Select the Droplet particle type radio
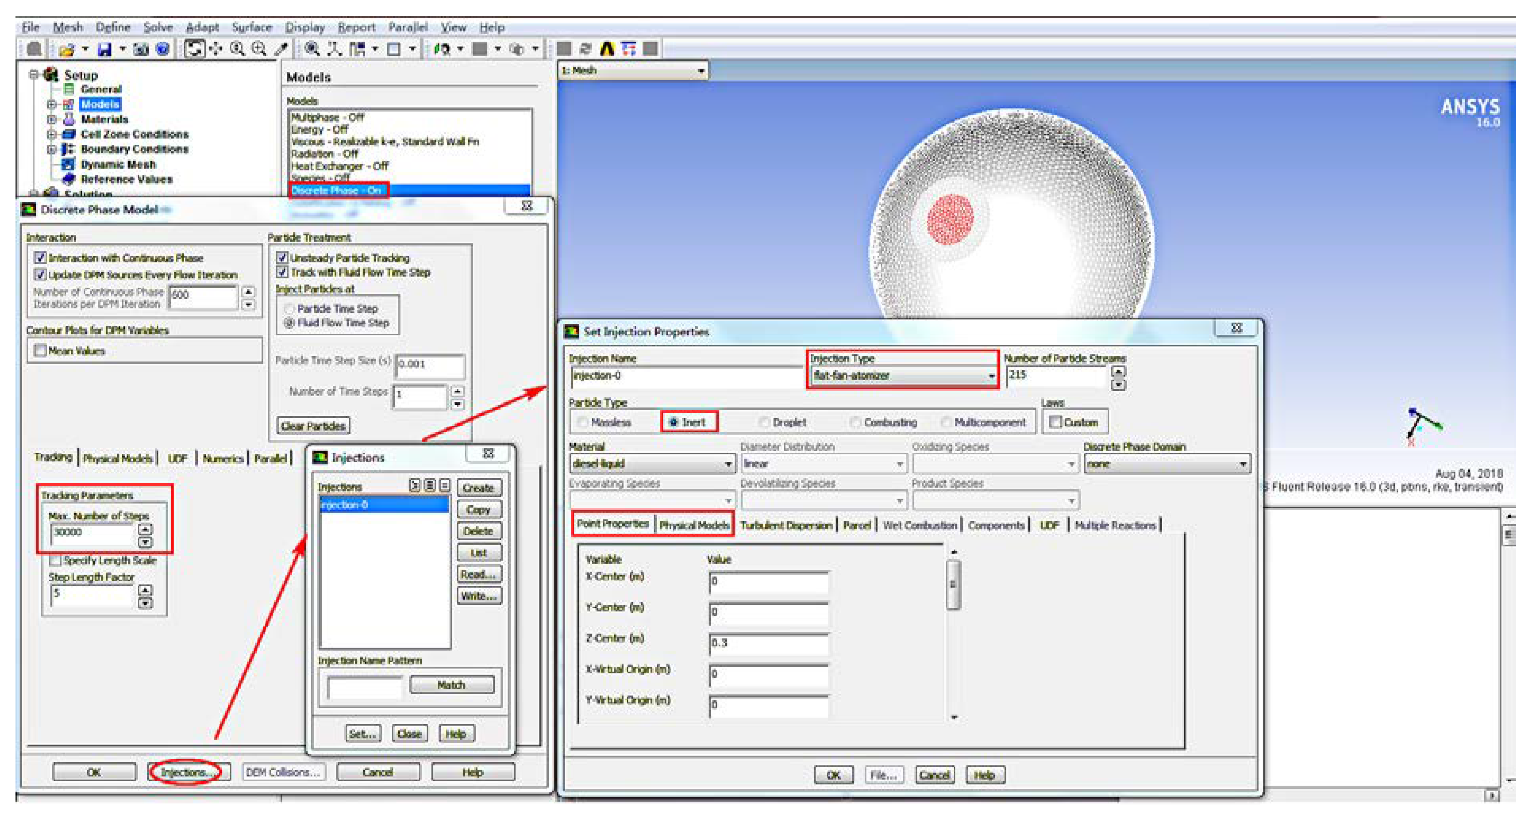Viewport: 1530px width, 817px height. pyautogui.click(x=764, y=422)
